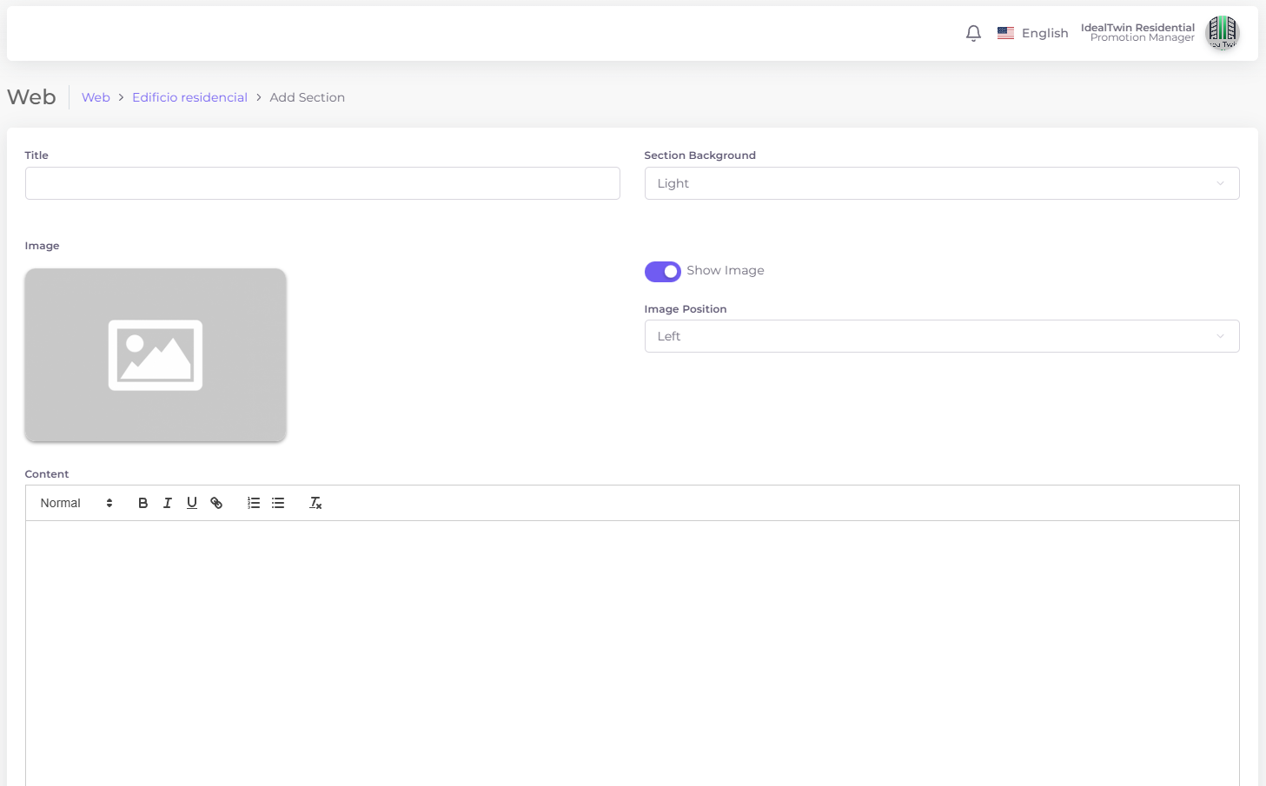
Task: Click the Title input field
Action: point(322,183)
